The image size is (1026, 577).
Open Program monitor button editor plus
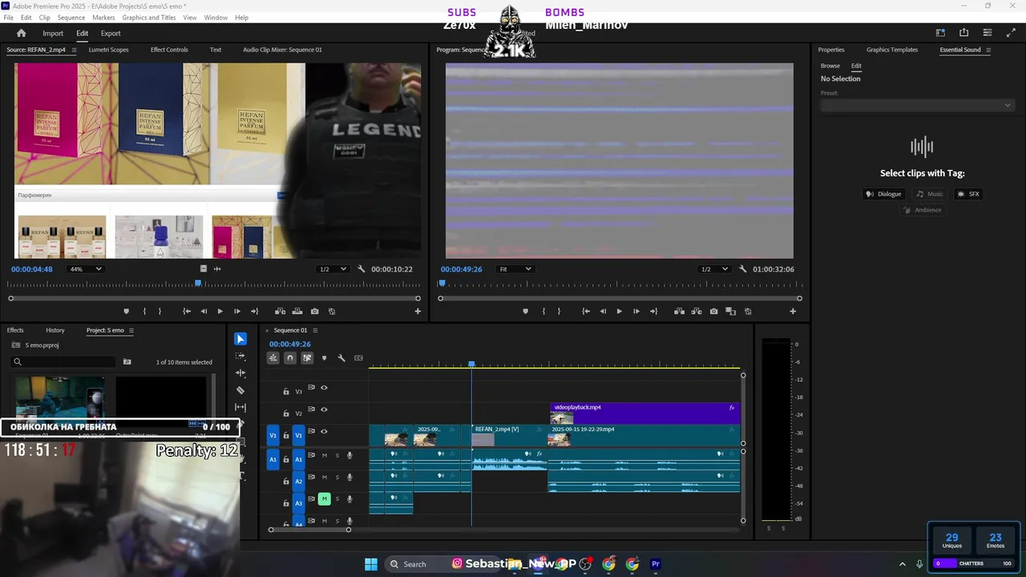pos(793,311)
